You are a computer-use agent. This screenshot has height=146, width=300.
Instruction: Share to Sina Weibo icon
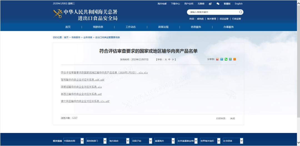click(x=217, y=59)
